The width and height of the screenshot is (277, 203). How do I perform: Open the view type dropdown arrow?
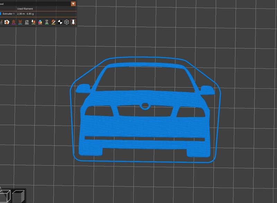73,4
